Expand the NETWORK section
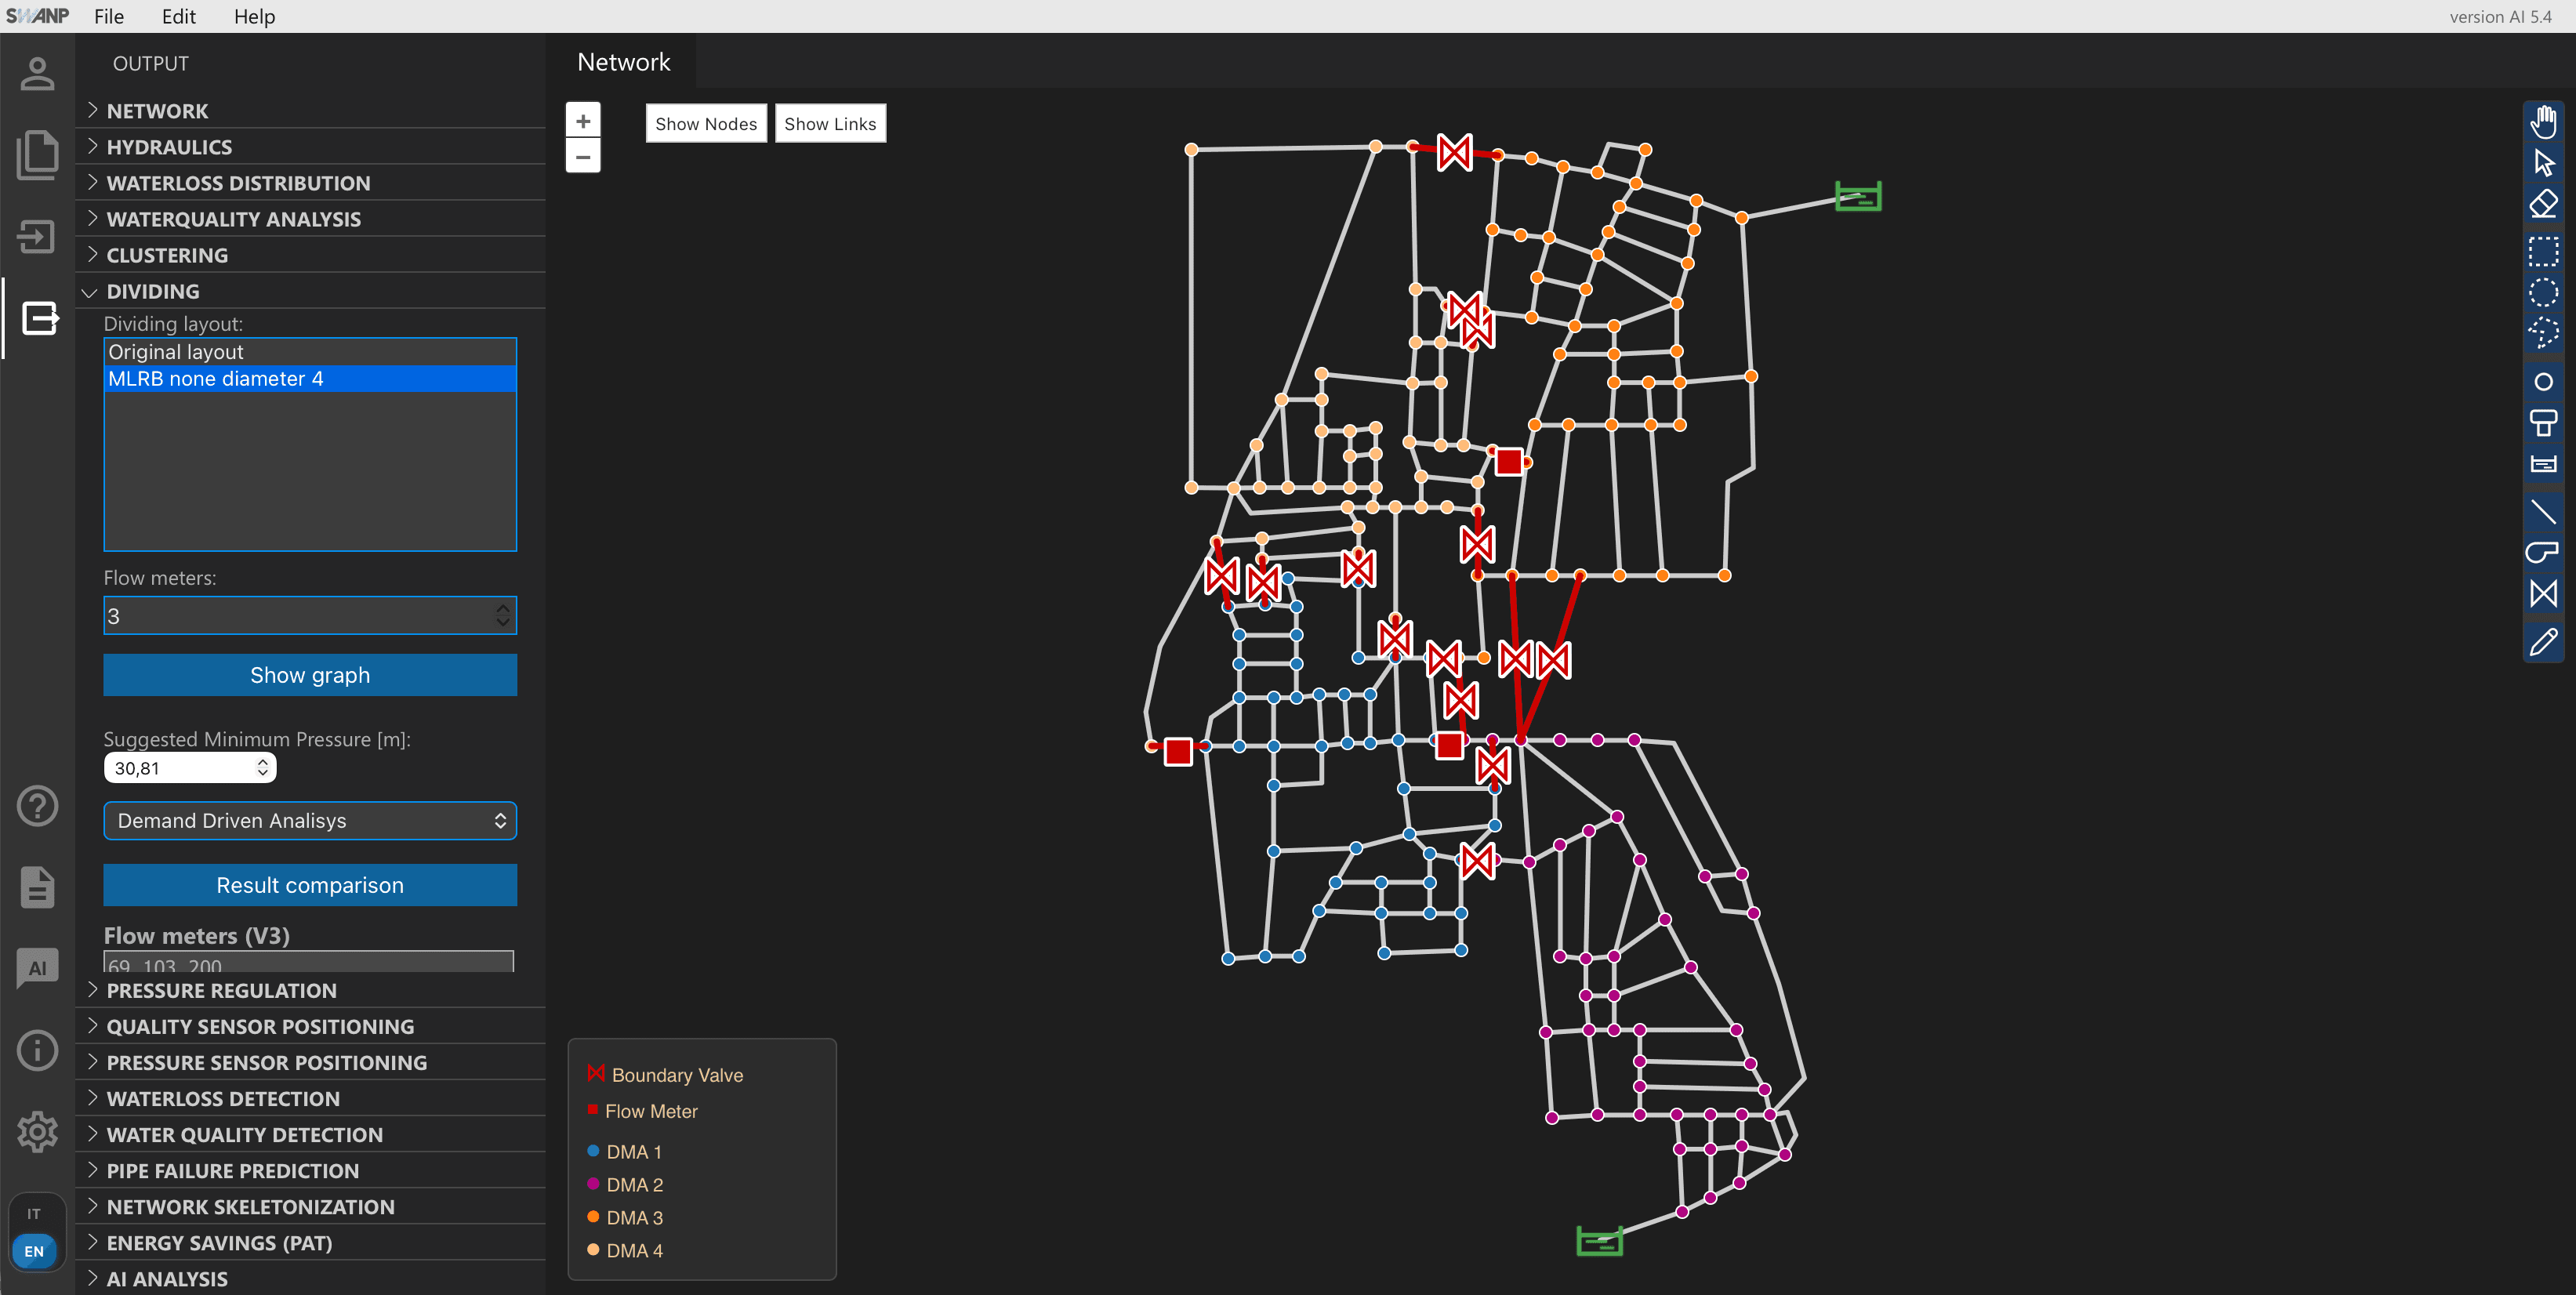Image resolution: width=2576 pixels, height=1295 pixels. 310,111
